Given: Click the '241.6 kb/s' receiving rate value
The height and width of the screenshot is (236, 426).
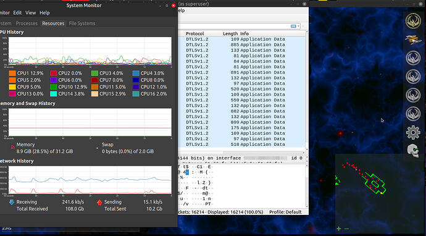Looking at the screenshot, I should tap(73, 202).
